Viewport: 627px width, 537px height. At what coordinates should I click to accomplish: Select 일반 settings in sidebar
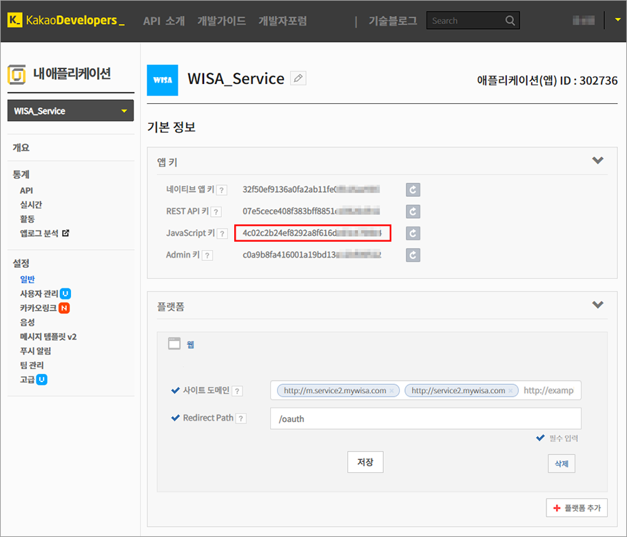(x=28, y=280)
